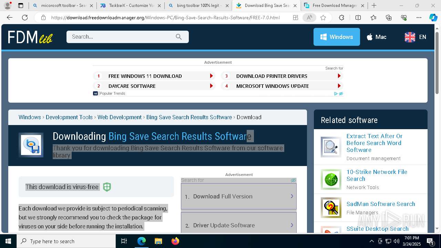Open Windows breadcrumb link

tap(30, 117)
